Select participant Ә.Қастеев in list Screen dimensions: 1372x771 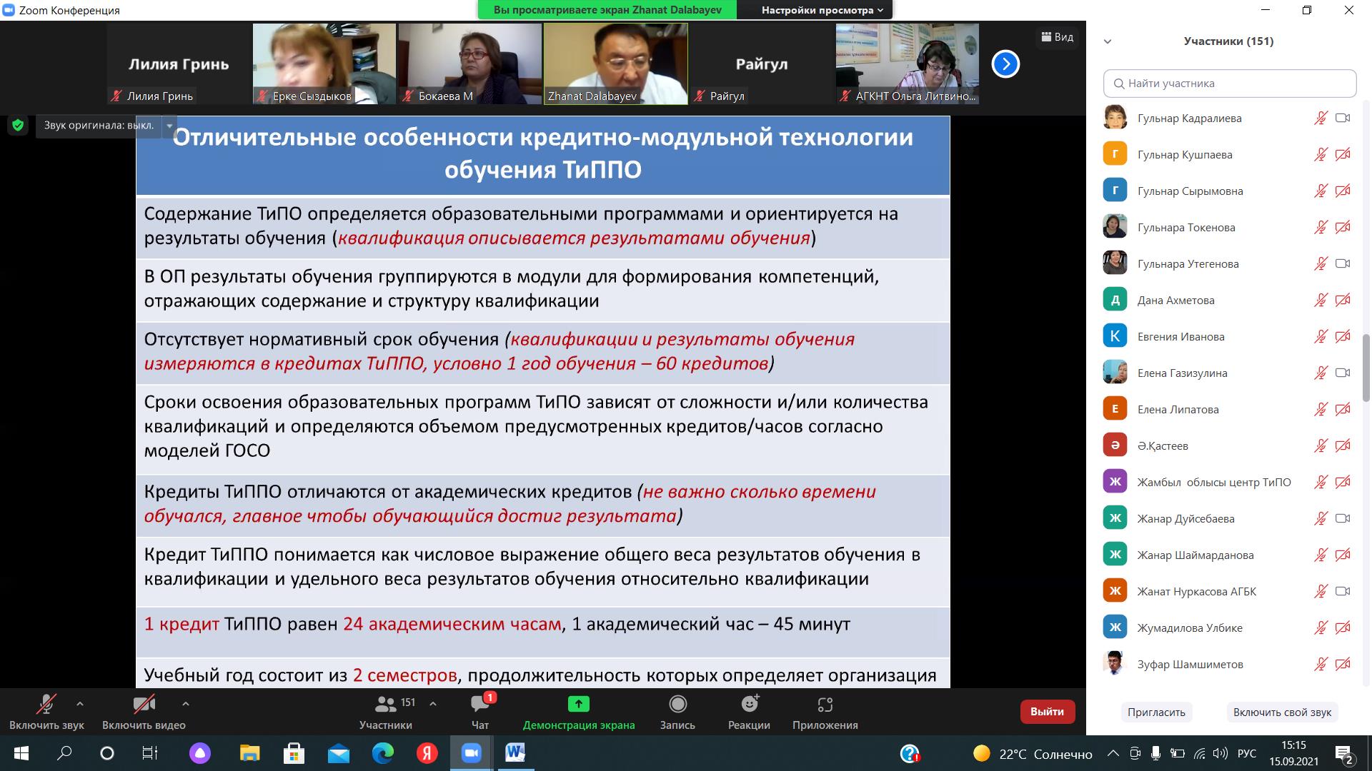point(1229,446)
